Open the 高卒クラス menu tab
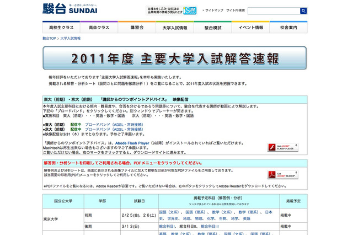The image size is (353, 235). [99, 28]
